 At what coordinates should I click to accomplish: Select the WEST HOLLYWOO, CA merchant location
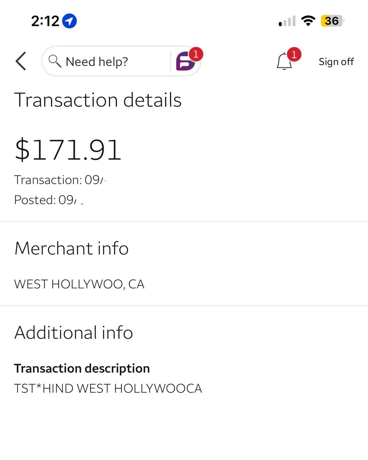(x=79, y=284)
